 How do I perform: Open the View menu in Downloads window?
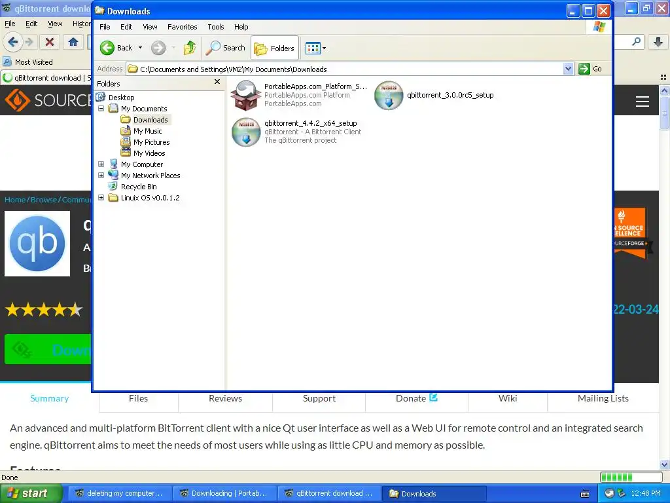pos(150,27)
